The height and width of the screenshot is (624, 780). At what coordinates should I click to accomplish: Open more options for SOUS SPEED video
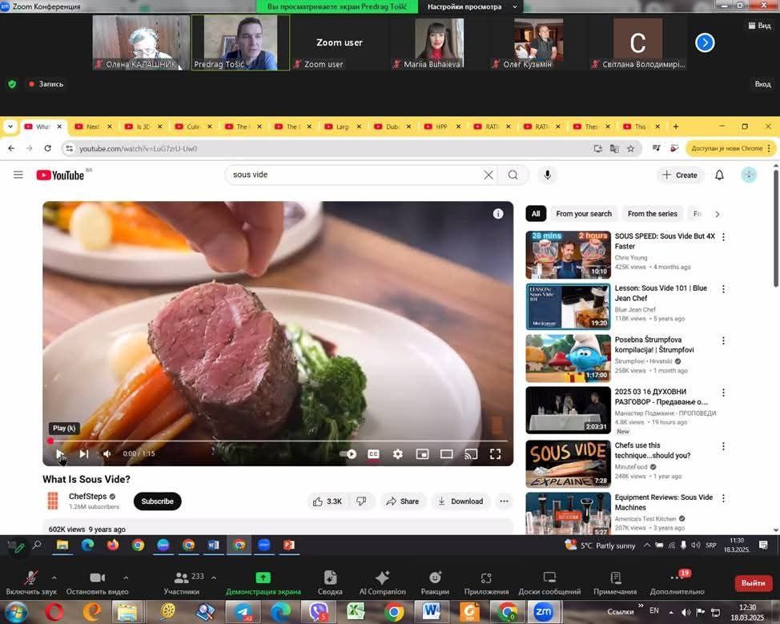(723, 237)
